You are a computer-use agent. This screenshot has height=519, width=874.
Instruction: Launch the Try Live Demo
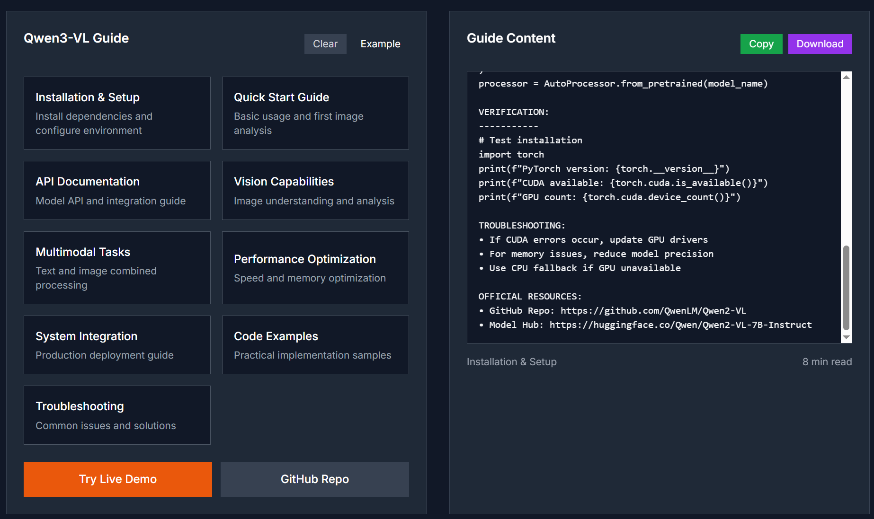point(117,479)
